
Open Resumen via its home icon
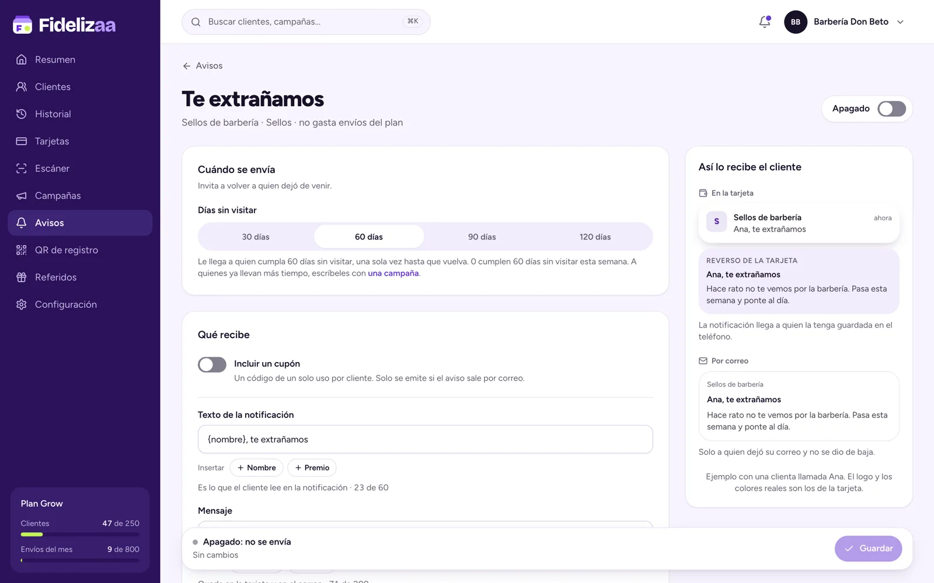(22, 59)
